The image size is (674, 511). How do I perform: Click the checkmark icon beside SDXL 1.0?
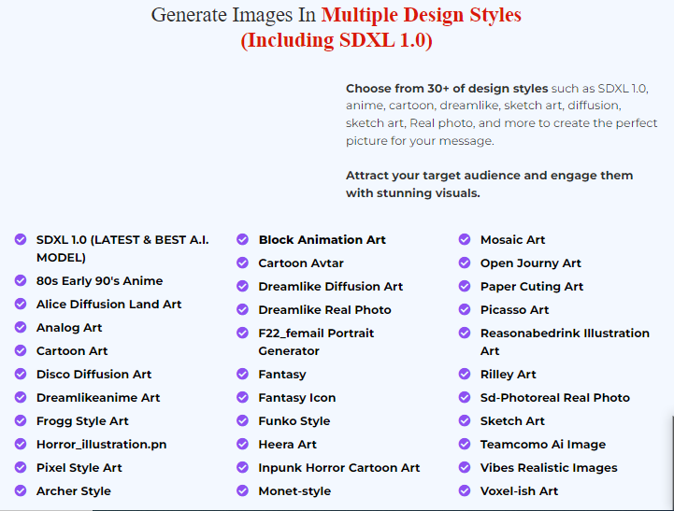pos(21,240)
